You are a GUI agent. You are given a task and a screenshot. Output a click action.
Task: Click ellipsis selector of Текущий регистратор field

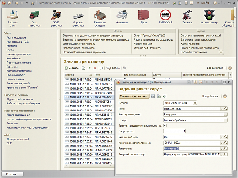(x=222, y=155)
